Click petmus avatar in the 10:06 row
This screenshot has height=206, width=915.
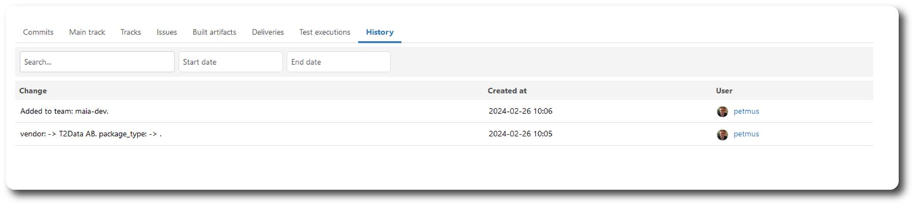click(722, 111)
